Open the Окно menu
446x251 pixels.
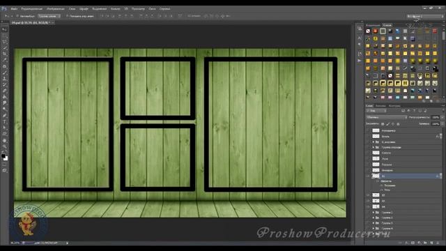point(152,9)
